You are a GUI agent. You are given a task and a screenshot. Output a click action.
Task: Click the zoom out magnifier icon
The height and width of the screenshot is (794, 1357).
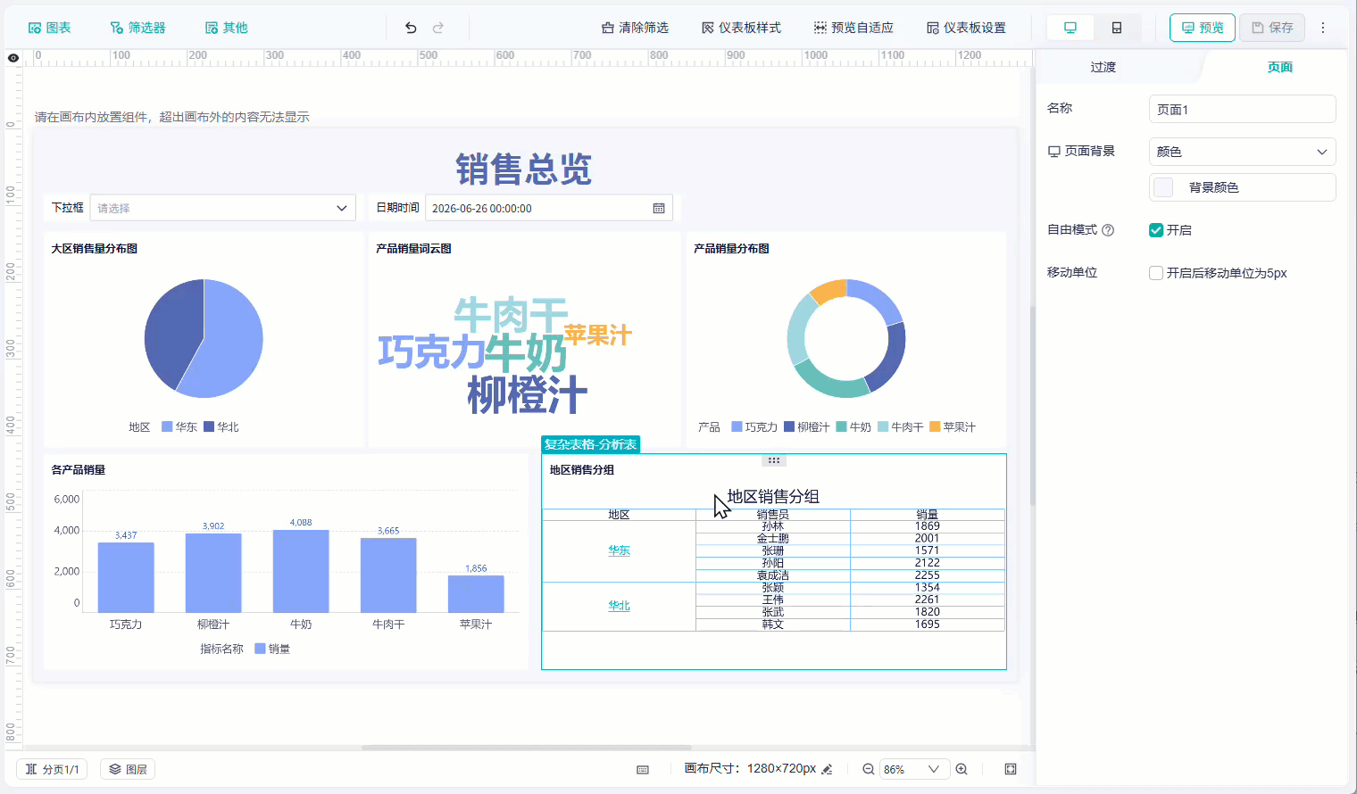click(868, 769)
